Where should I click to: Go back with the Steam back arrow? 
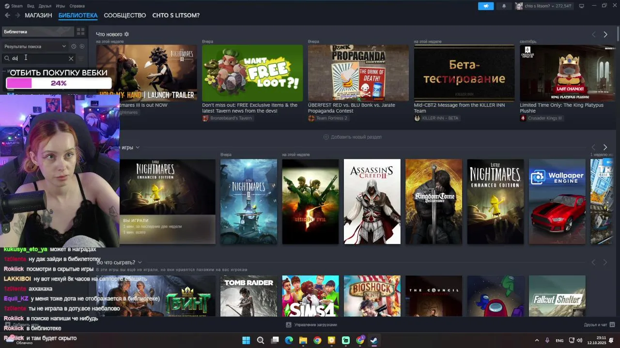pos(7,15)
